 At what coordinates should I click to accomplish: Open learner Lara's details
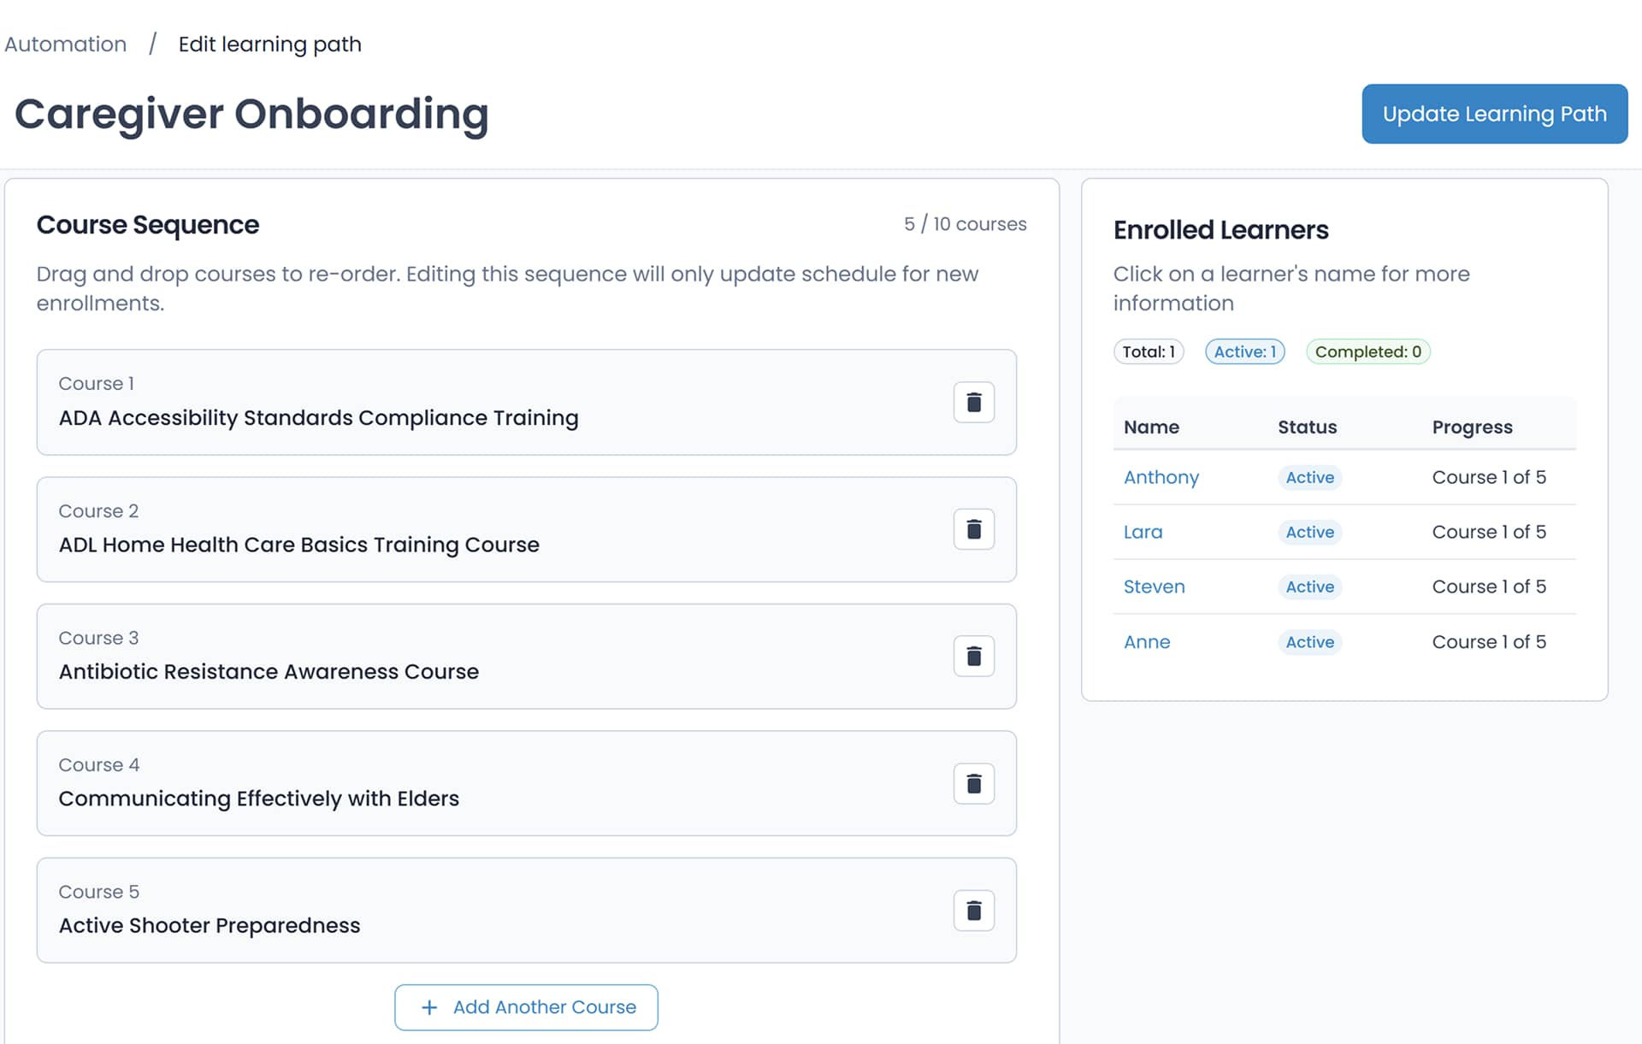1143,532
